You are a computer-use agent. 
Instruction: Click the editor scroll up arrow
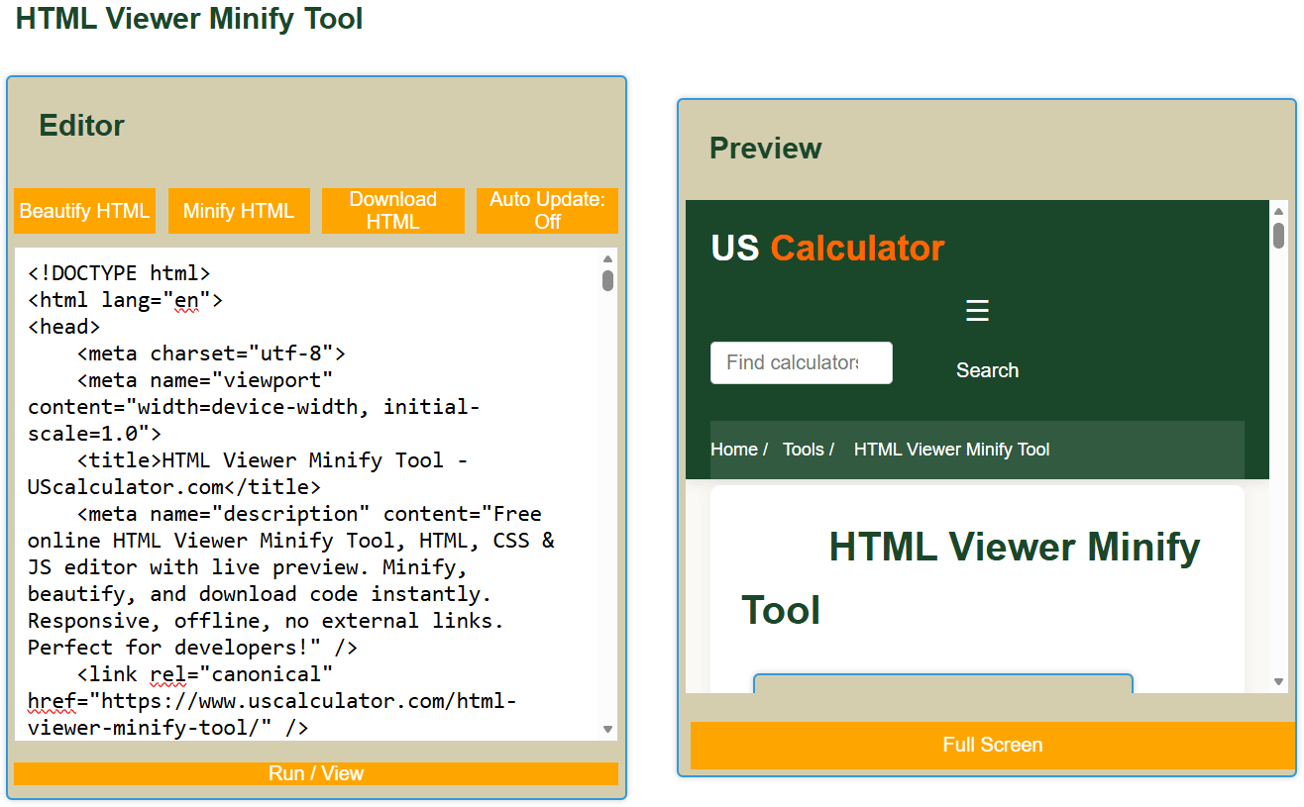click(607, 259)
